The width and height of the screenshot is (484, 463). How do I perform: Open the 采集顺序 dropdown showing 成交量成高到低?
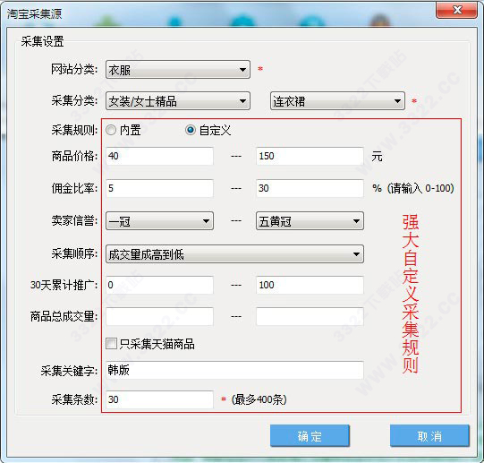point(234,254)
